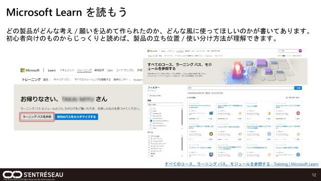Click the ラーニング パスを参照 button

click(x=37, y=117)
